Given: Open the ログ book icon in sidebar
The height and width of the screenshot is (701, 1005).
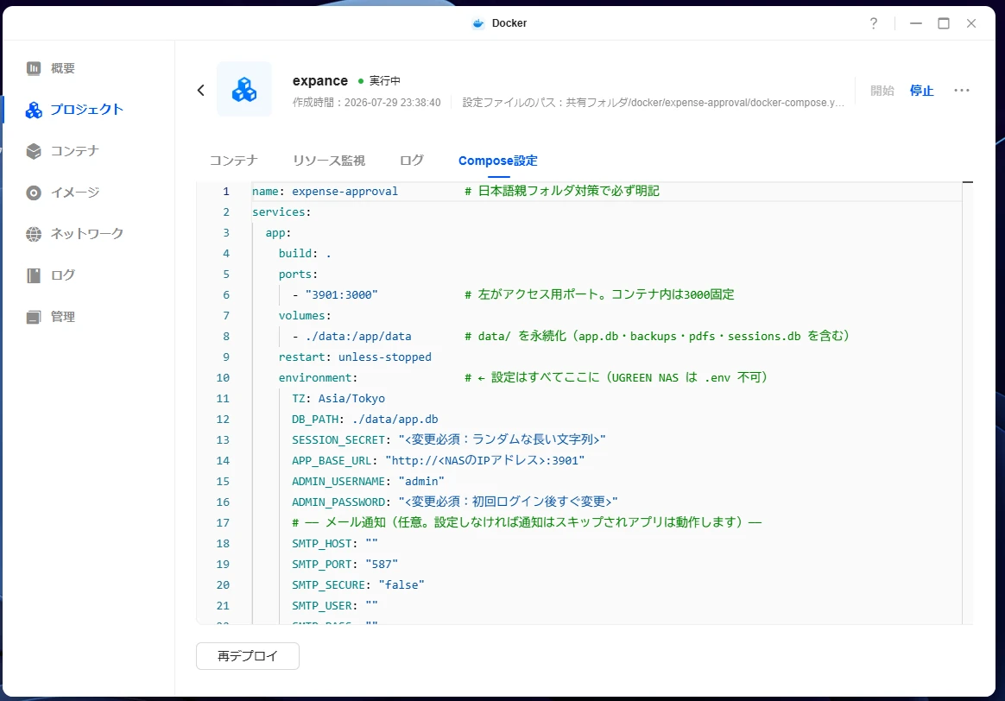Looking at the screenshot, I should pyautogui.click(x=34, y=275).
